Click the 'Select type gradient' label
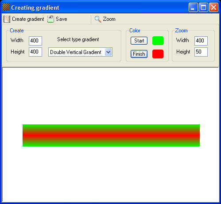Viewport: 221px width, 204px height. point(78,39)
